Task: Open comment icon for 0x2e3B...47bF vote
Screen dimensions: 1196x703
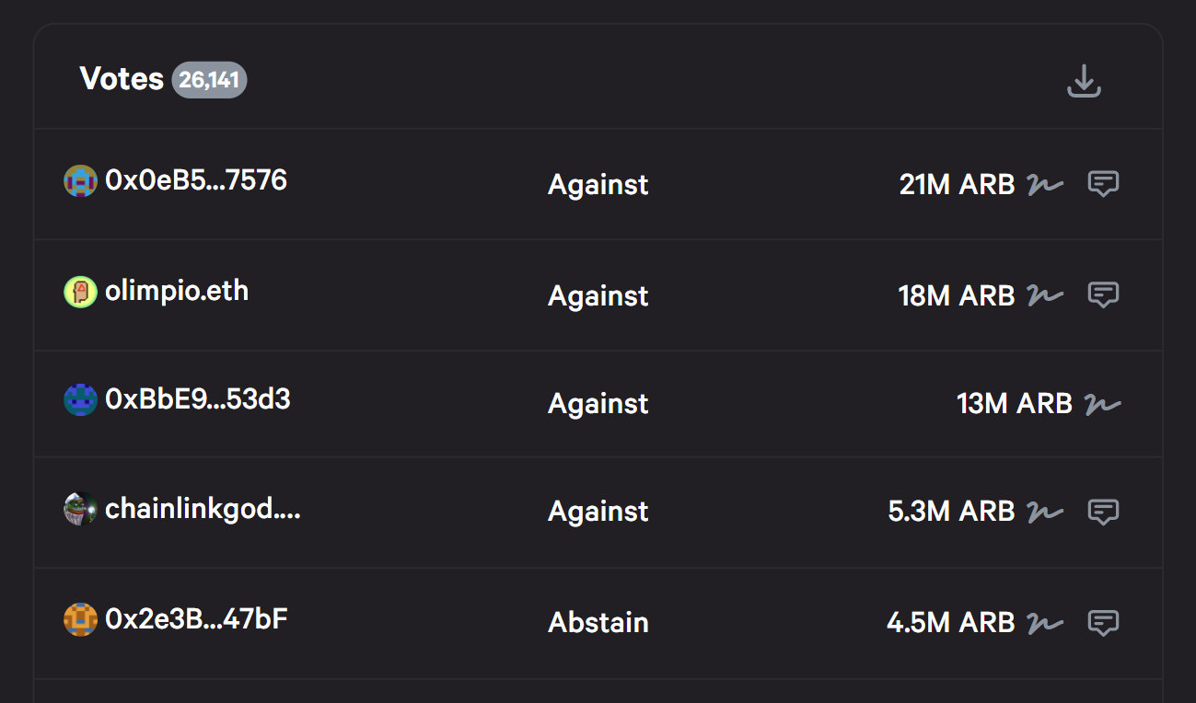Action: [x=1103, y=623]
